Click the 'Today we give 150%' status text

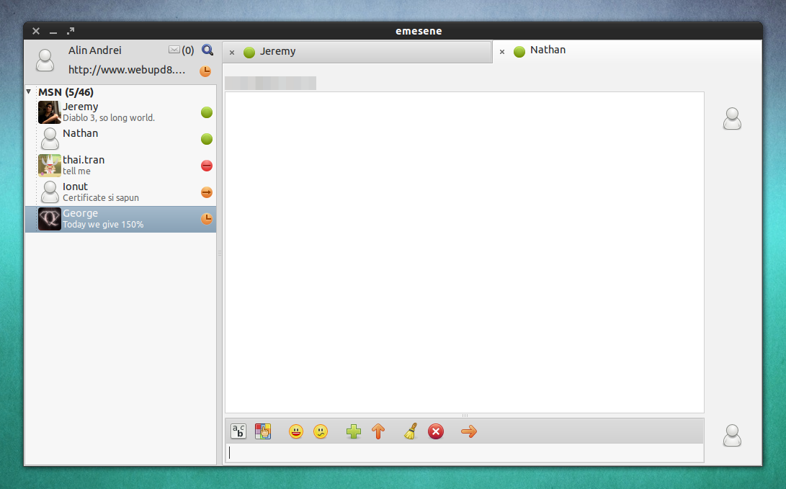click(x=103, y=225)
